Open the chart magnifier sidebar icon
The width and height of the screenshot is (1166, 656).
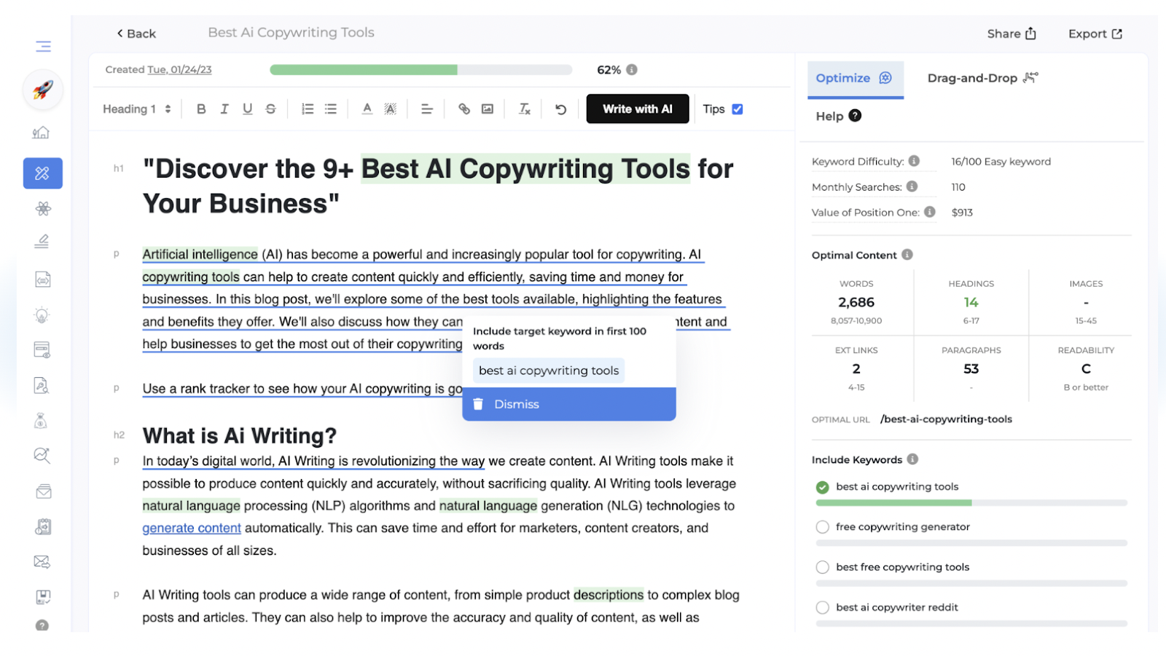(x=42, y=456)
